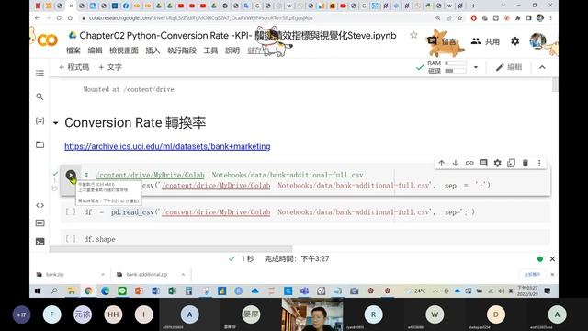This screenshot has width=588, height=331.
Task: Open the files folder sidebar icon
Action: click(x=40, y=144)
